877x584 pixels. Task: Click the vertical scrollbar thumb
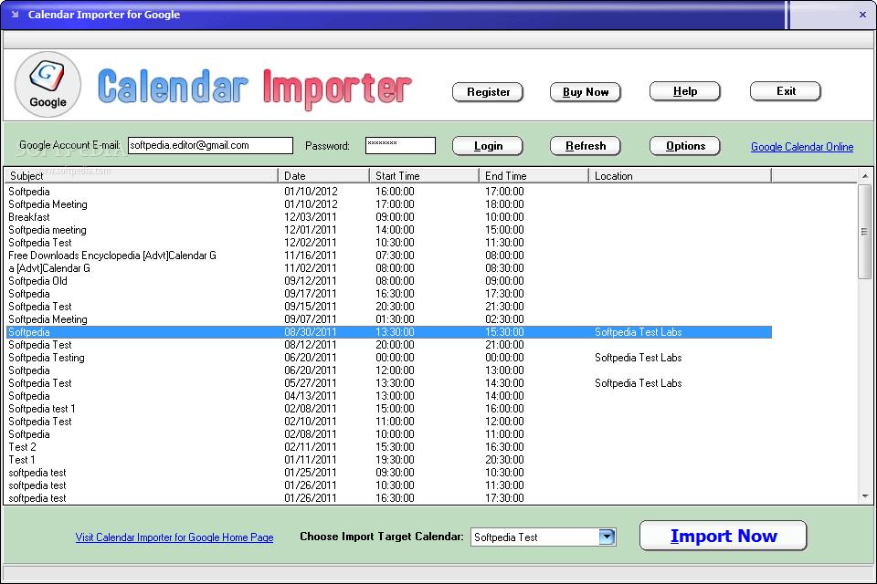pos(865,232)
